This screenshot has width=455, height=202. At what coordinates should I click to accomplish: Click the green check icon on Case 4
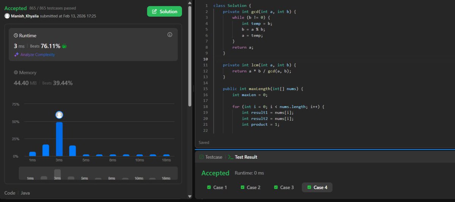click(309, 187)
